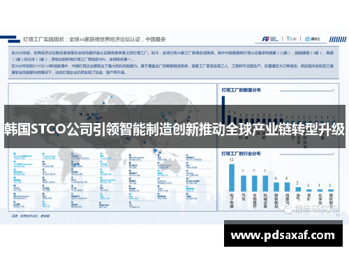
Task: Click the tallest industry bar labeled 12
Action: (232, 178)
